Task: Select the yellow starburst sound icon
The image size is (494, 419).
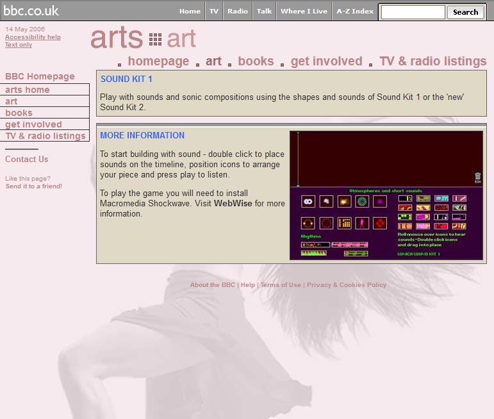Action: 344,201
